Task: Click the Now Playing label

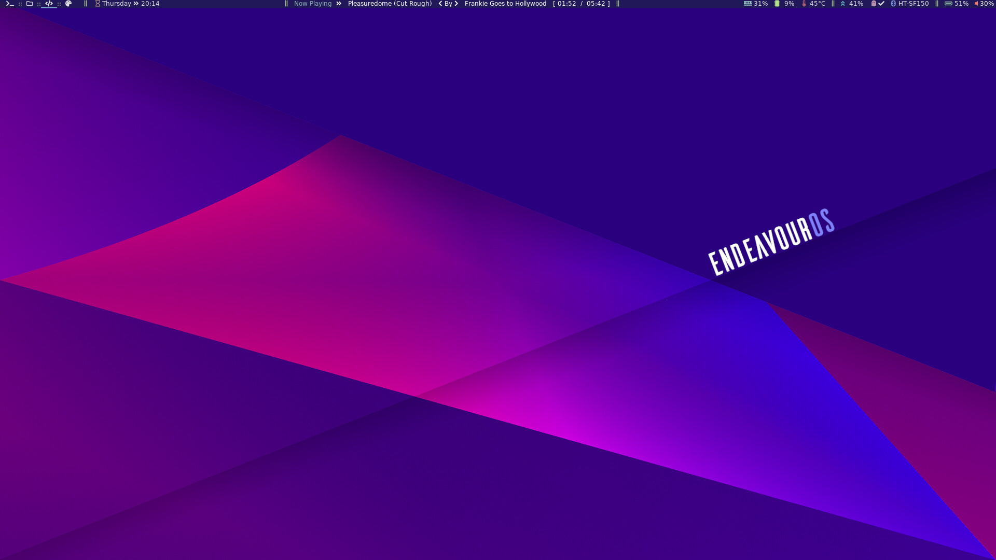Action: pos(312,4)
